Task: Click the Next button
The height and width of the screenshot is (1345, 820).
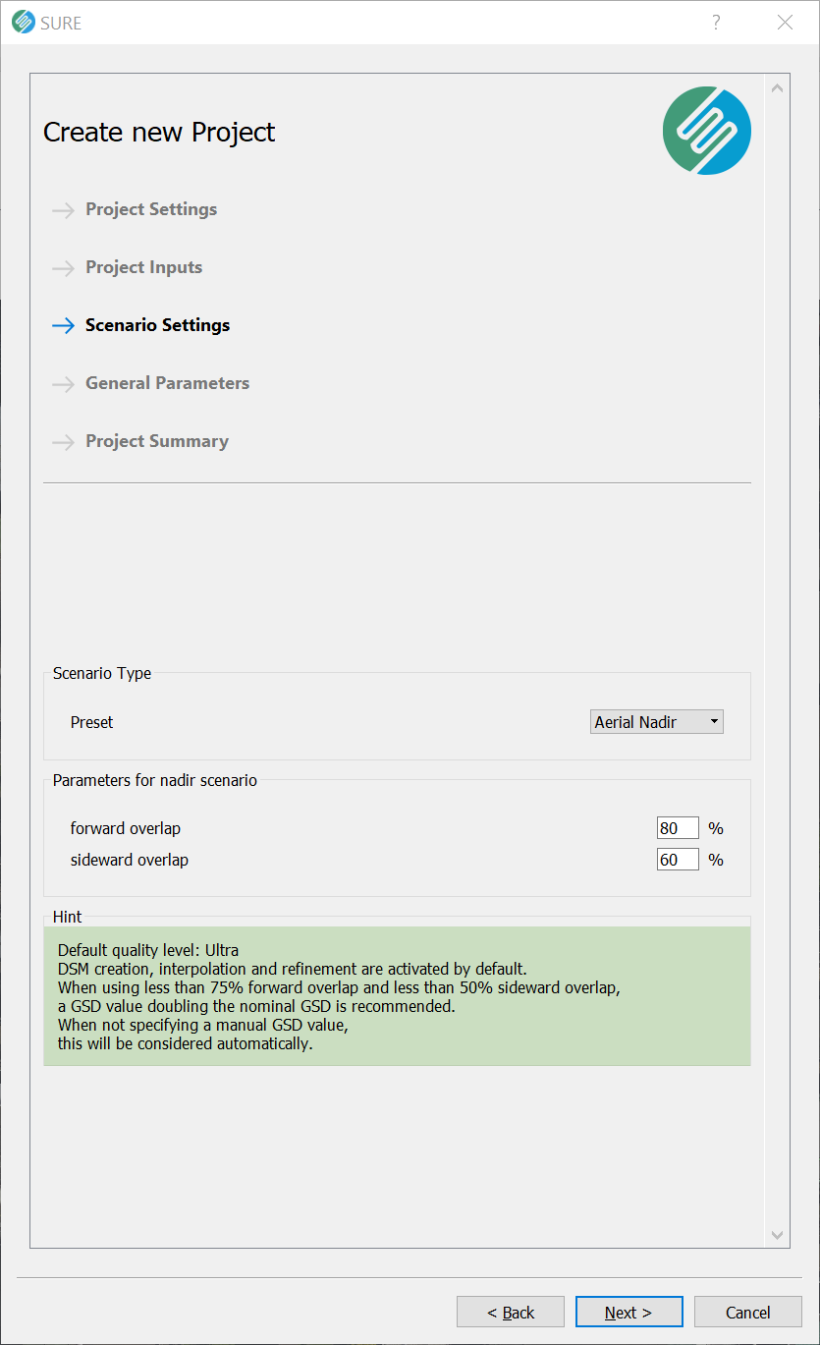Action: pos(629,1312)
